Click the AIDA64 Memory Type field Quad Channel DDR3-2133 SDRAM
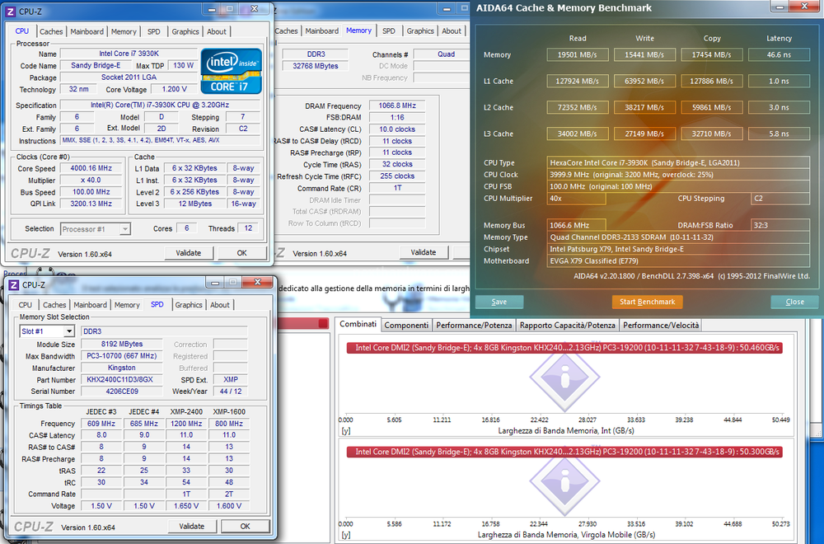824x544 pixels. click(x=678, y=237)
